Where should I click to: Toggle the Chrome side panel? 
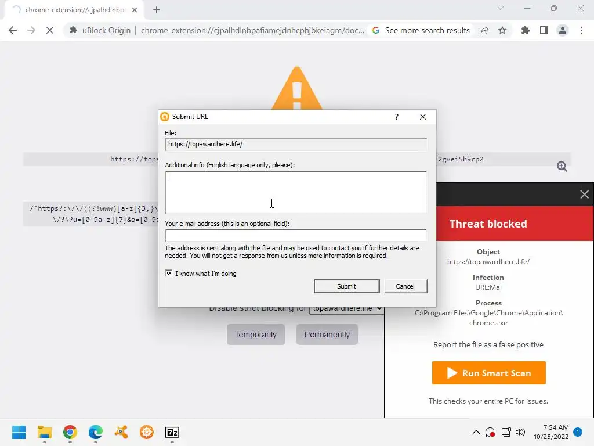[x=544, y=30]
